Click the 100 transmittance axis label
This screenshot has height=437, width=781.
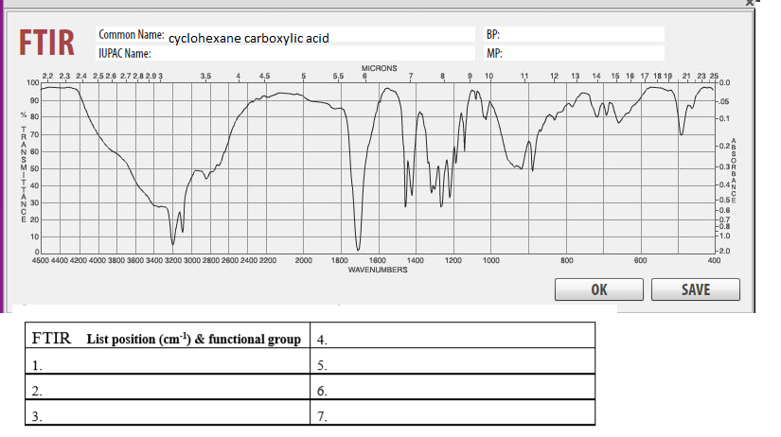click(32, 82)
